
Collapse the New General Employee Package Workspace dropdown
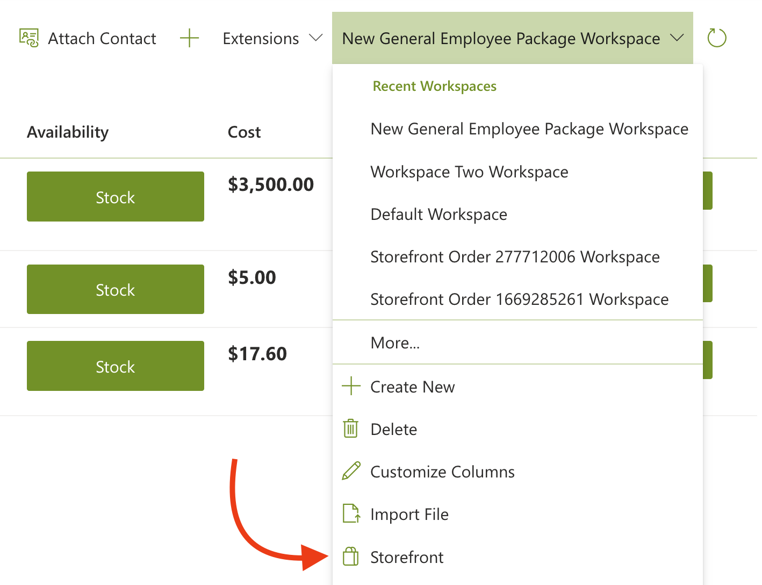coord(677,38)
